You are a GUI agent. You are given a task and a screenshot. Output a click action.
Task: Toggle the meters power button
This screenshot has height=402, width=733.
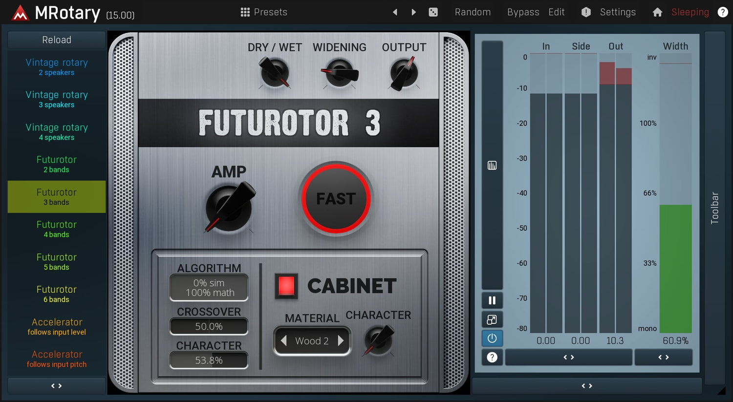click(x=492, y=338)
